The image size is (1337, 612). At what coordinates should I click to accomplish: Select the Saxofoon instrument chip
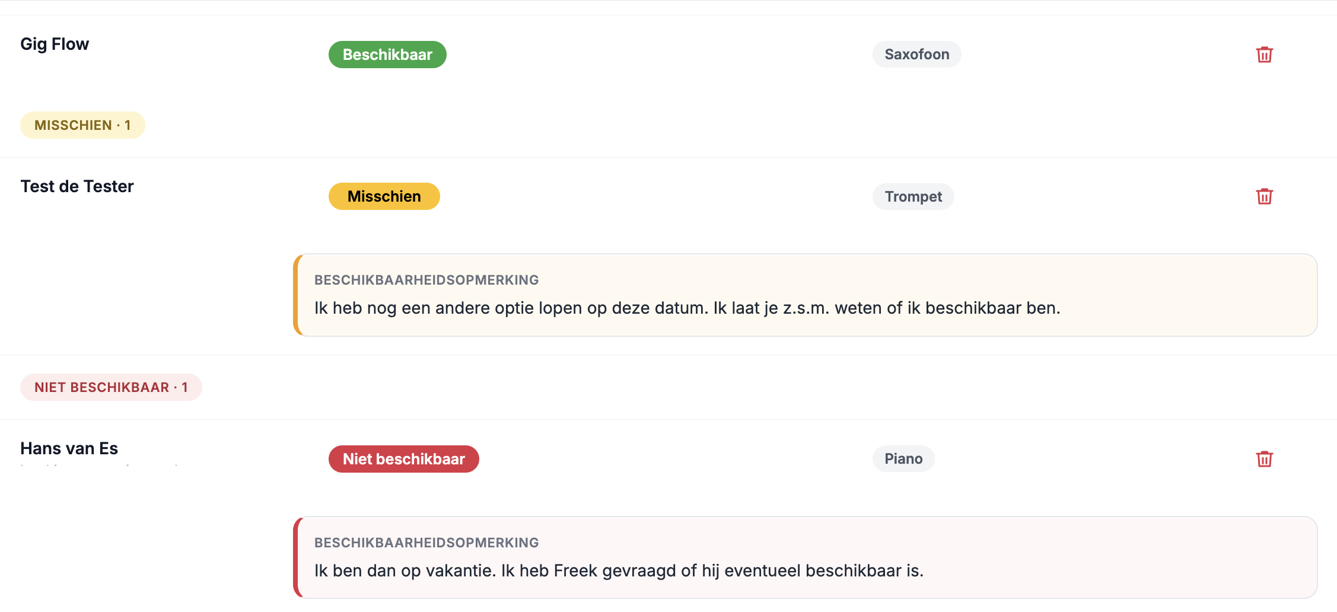(917, 55)
